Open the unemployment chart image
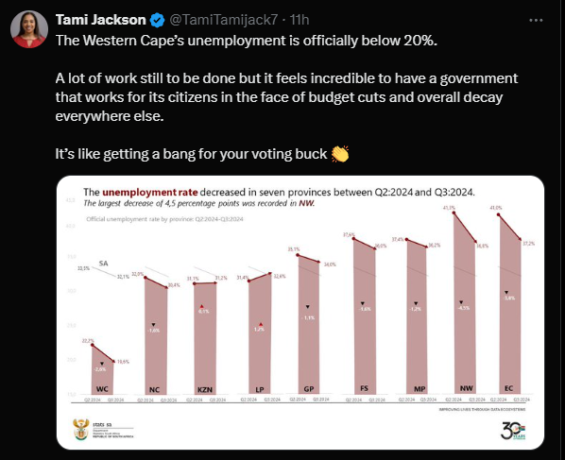Image resolution: width=565 pixels, height=460 pixels. click(x=300, y=313)
